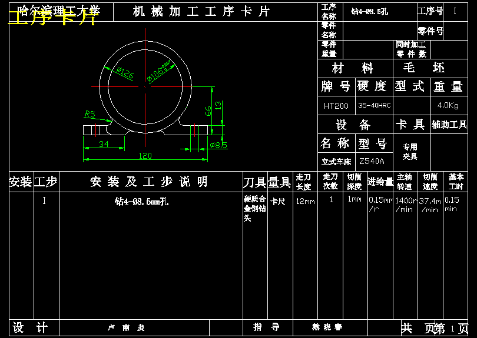Click the 指导 label at bottom
The width and height of the screenshot is (477, 338).
[267, 327]
